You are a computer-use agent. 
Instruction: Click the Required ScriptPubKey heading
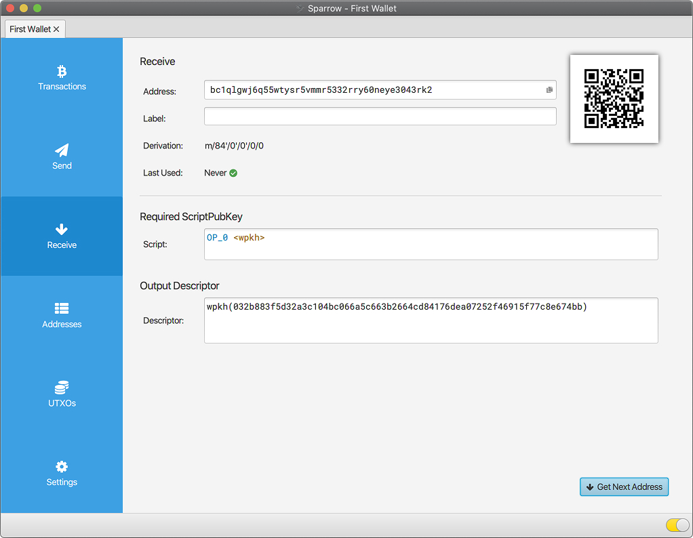[191, 217]
